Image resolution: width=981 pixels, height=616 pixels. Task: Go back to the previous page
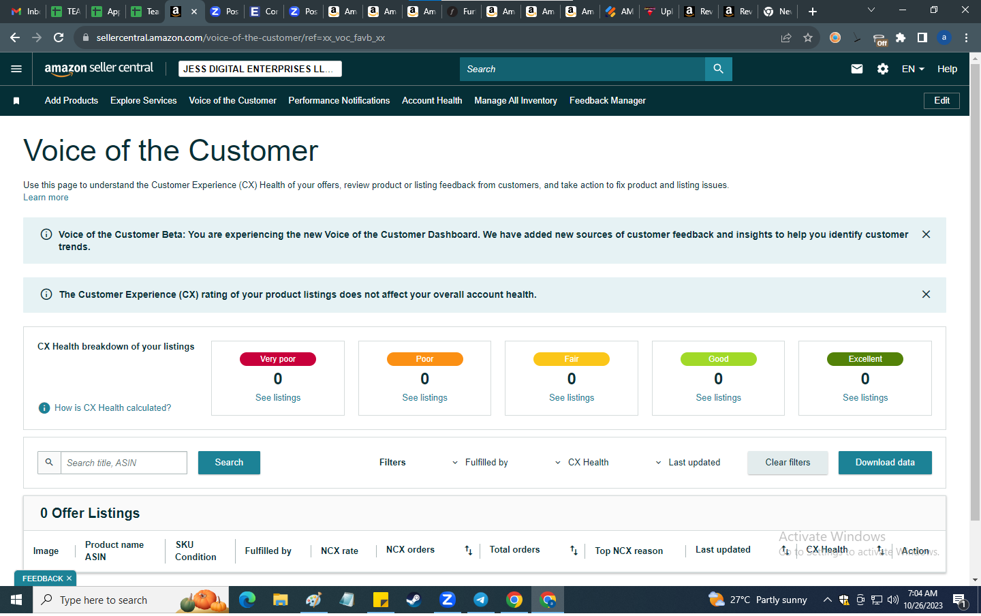[15, 37]
